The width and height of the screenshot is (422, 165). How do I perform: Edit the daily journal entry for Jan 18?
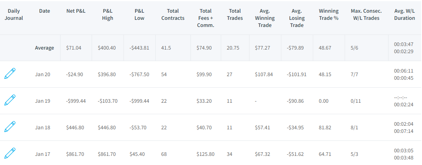point(10,127)
